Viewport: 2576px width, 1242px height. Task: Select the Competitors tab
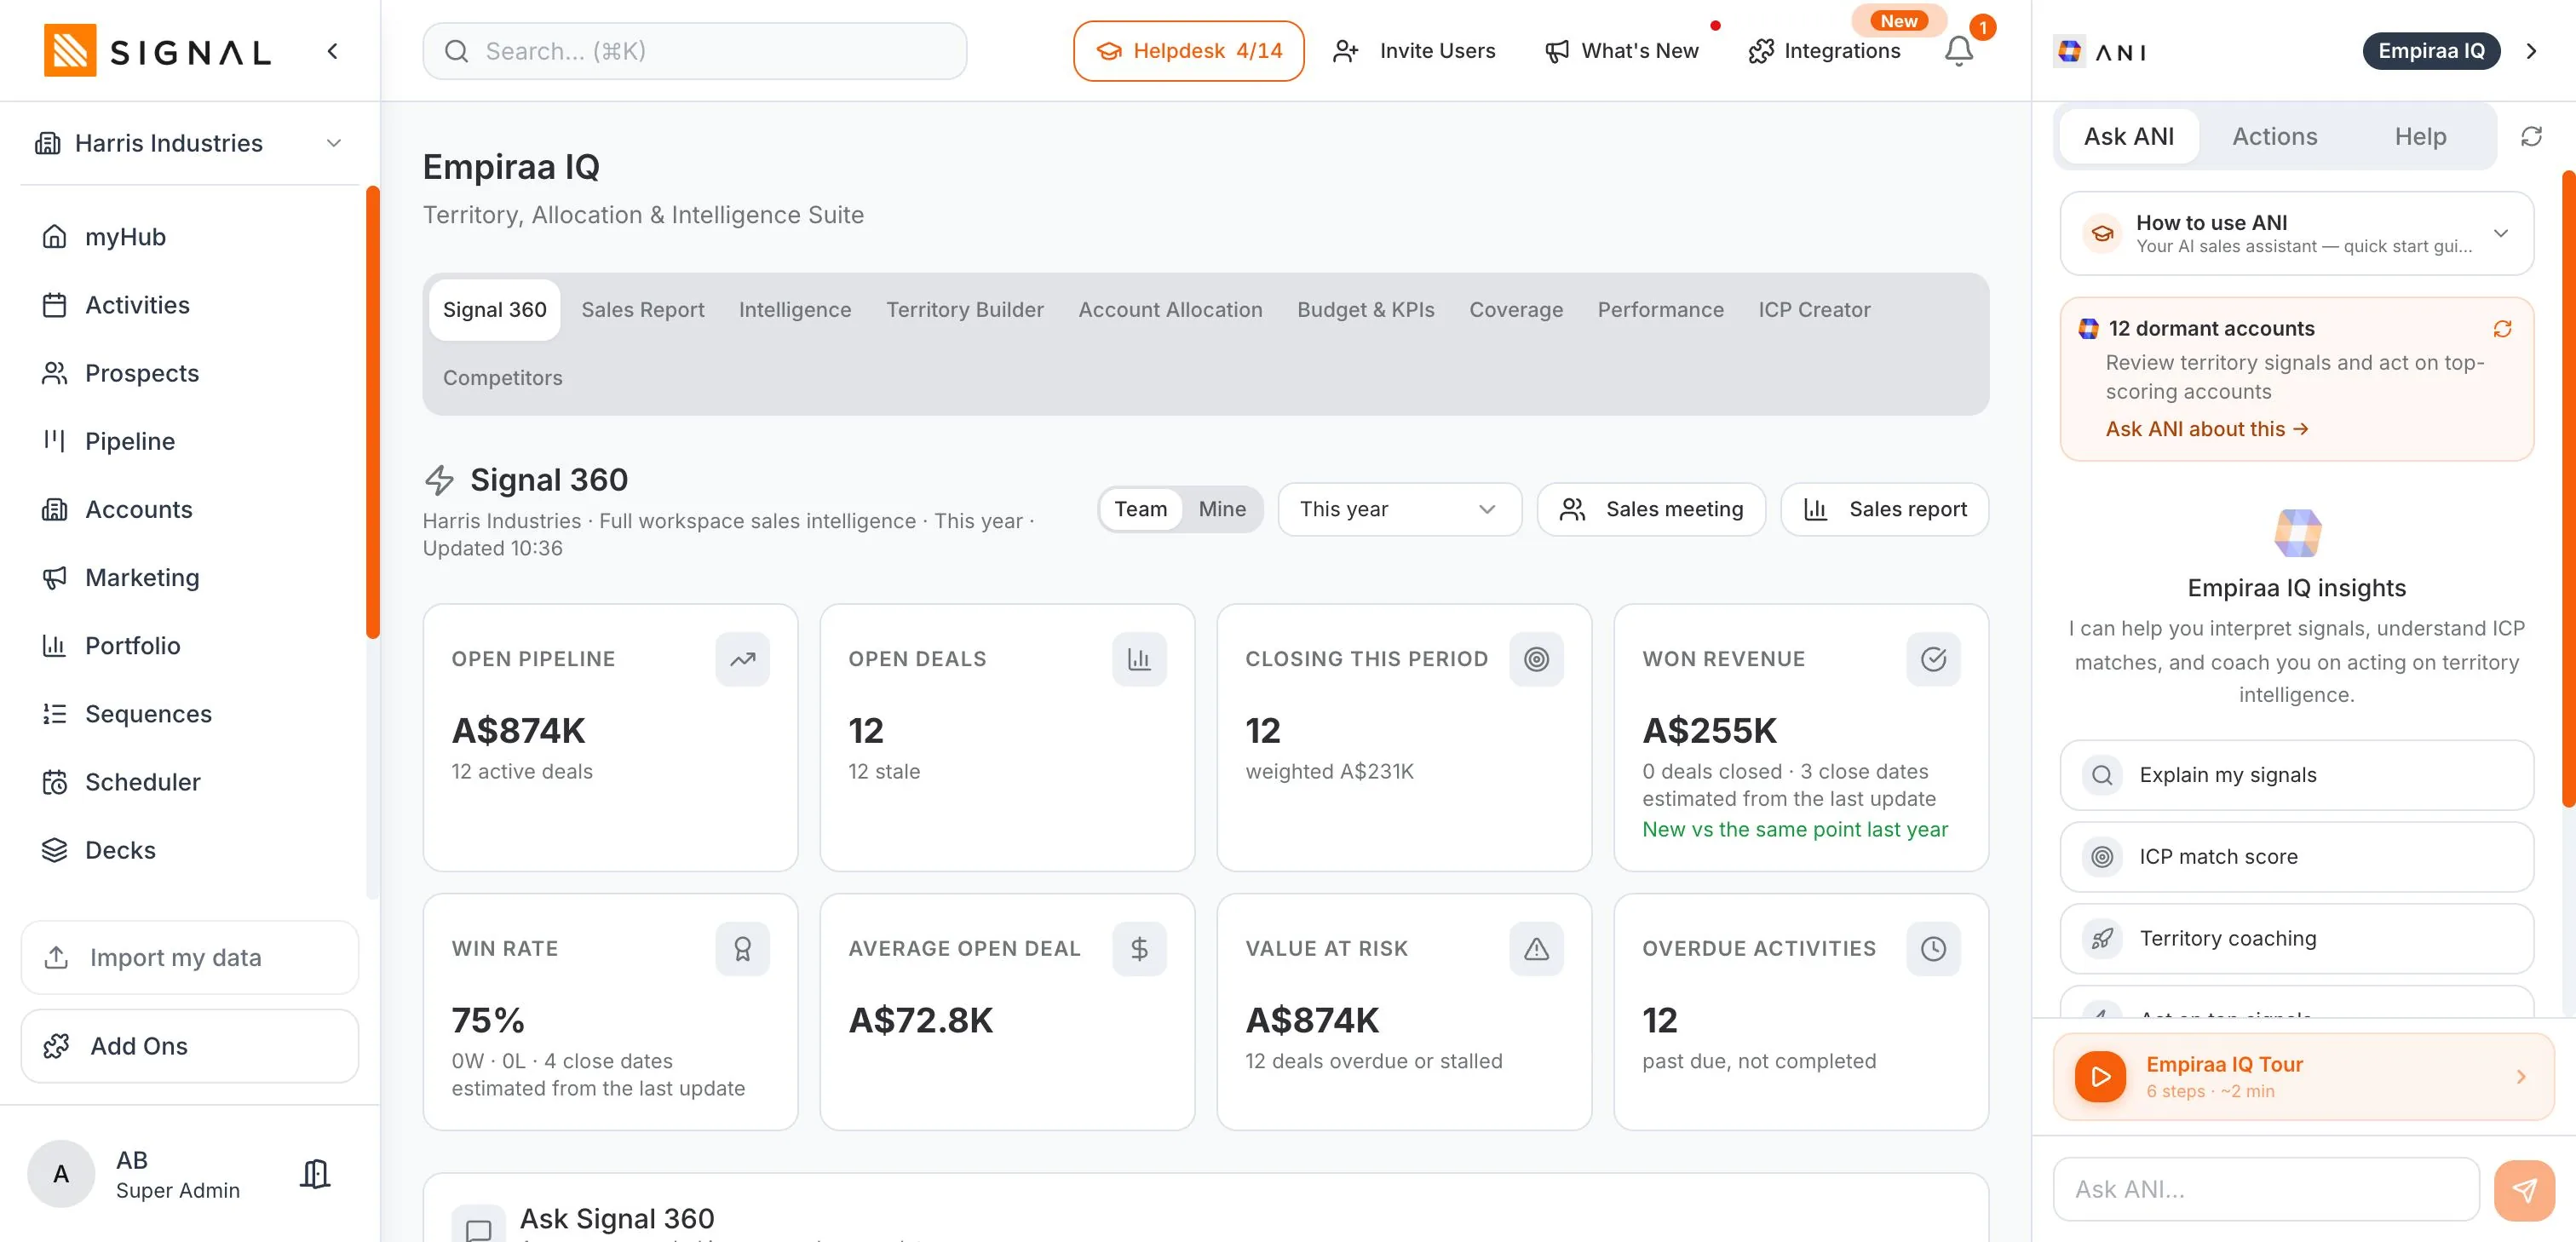(502, 378)
